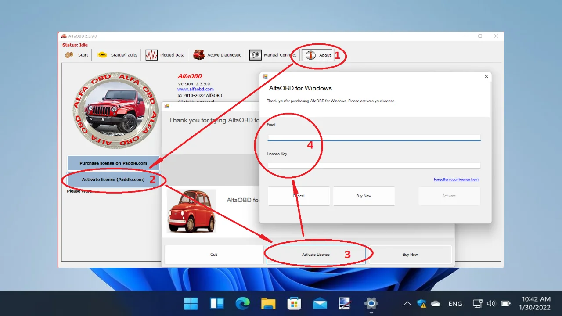Open Forgotten your license key link
The width and height of the screenshot is (562, 316).
click(x=457, y=179)
